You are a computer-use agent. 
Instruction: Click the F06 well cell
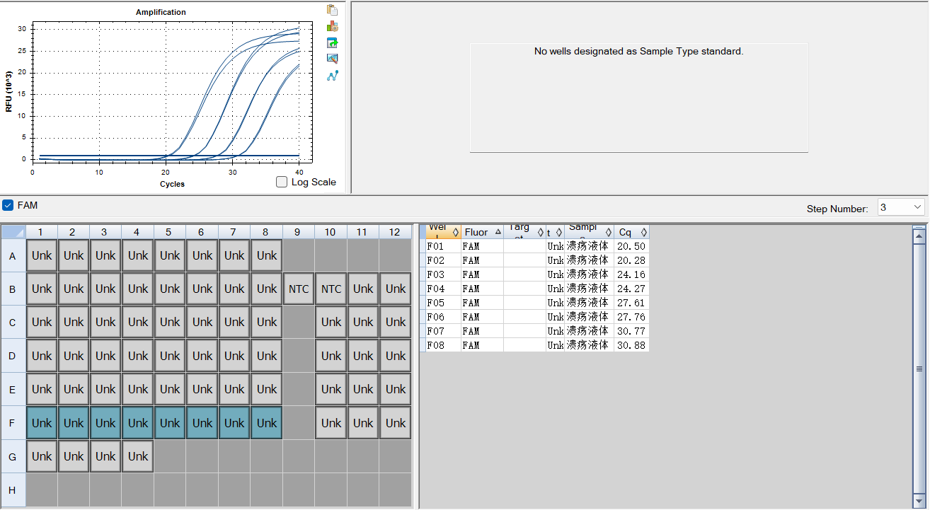[443, 317]
